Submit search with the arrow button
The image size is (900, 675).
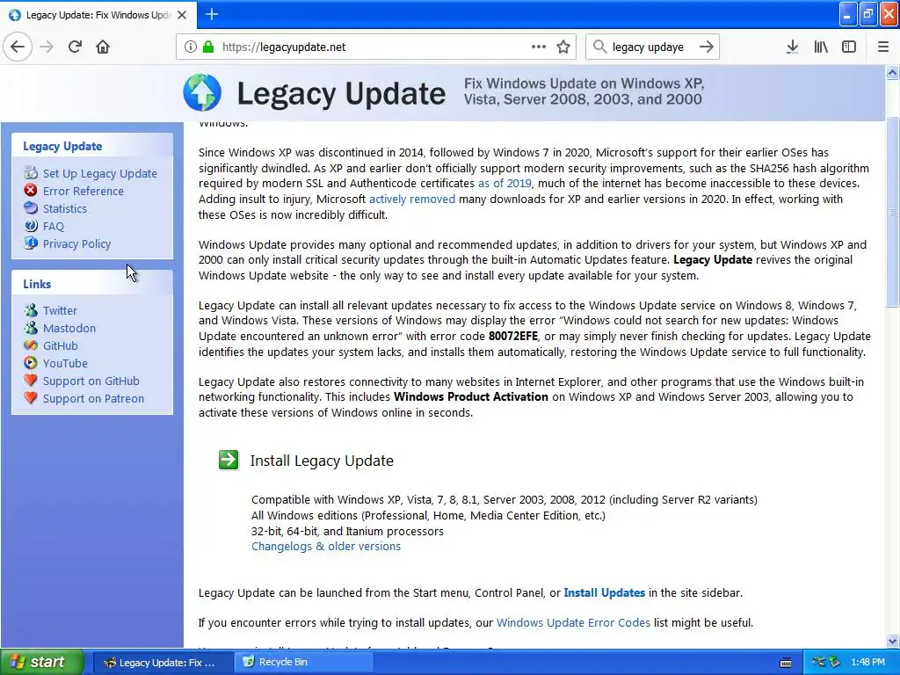point(707,47)
